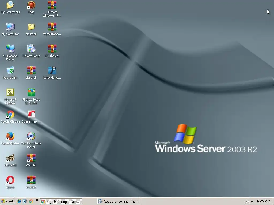Select the Ultimate Windows XP archive icon

click(52, 5)
